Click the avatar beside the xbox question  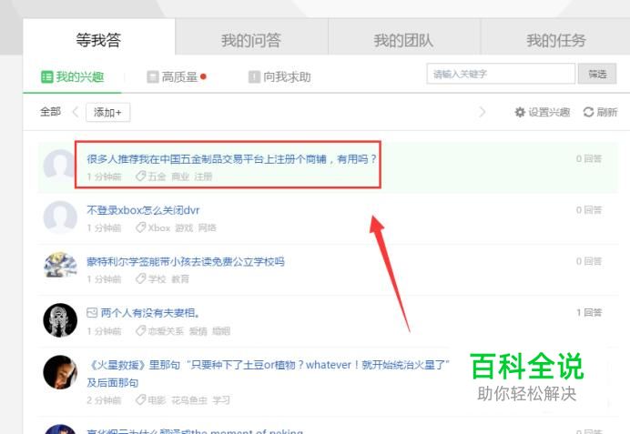tap(60, 217)
